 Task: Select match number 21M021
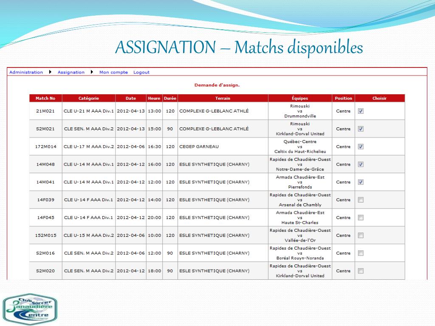coord(45,111)
